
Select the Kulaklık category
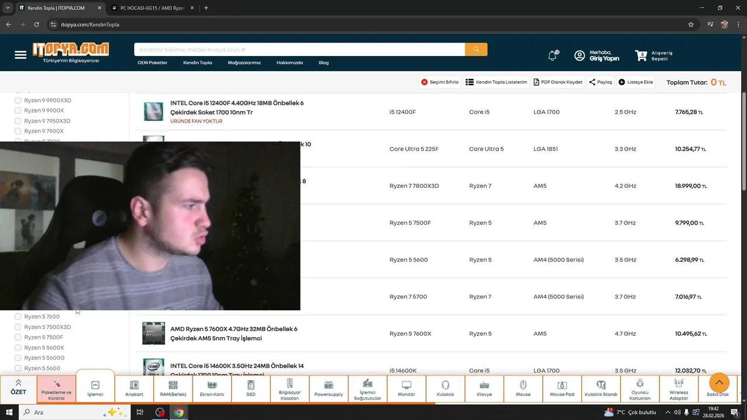445,388
